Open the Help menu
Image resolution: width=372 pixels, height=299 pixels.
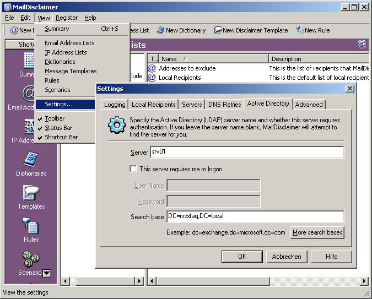90,18
